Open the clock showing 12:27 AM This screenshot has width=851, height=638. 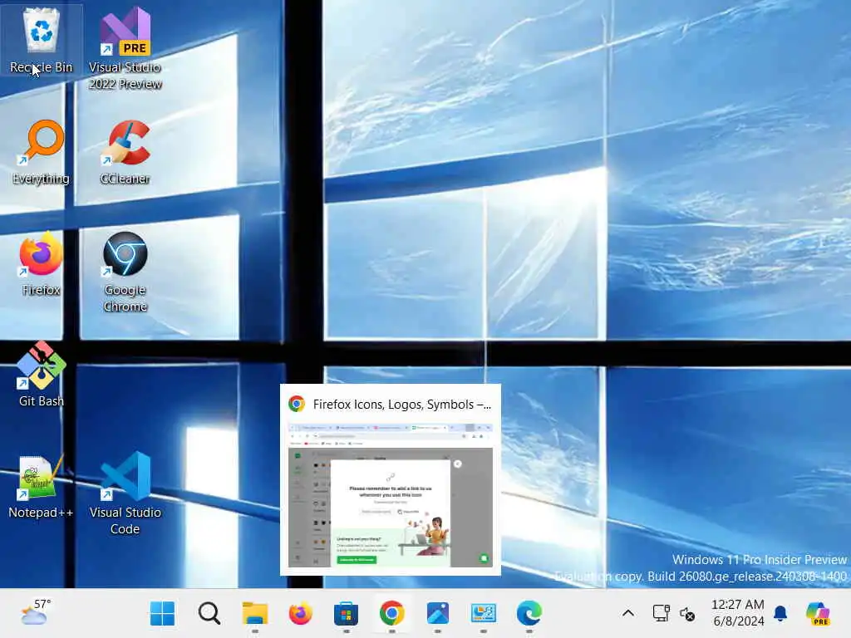[738, 613]
